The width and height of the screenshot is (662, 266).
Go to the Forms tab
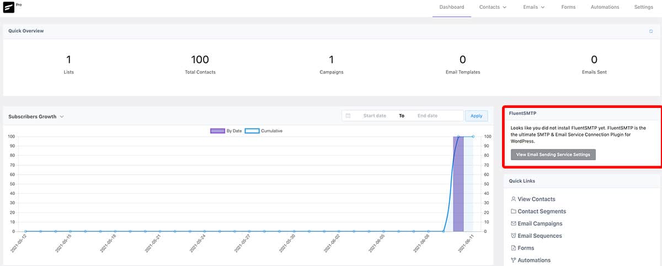click(568, 7)
